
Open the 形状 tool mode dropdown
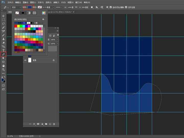click(x=16, y=7)
